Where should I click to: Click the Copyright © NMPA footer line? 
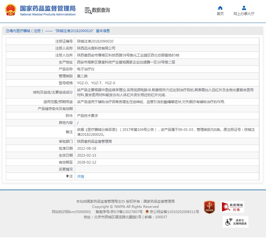[x=125, y=207]
